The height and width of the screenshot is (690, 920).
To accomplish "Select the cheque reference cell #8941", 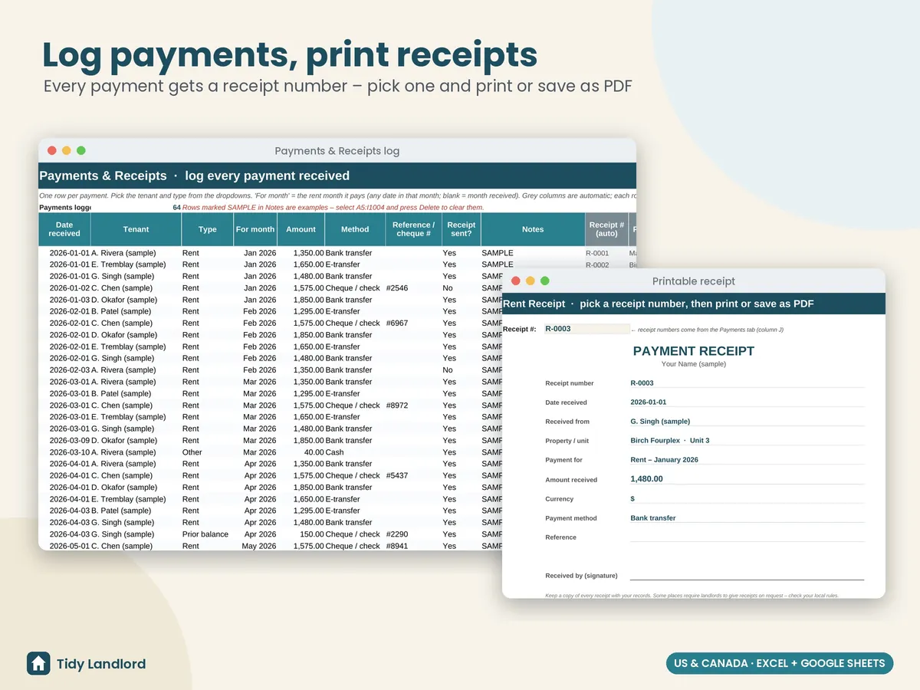I will point(413,546).
